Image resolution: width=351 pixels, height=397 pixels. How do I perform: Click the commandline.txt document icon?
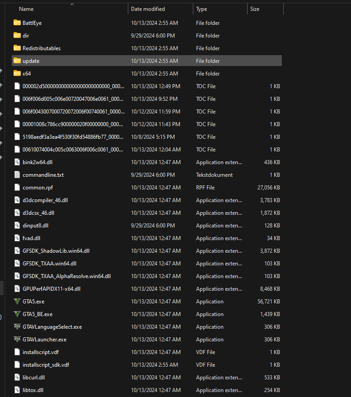pos(17,175)
